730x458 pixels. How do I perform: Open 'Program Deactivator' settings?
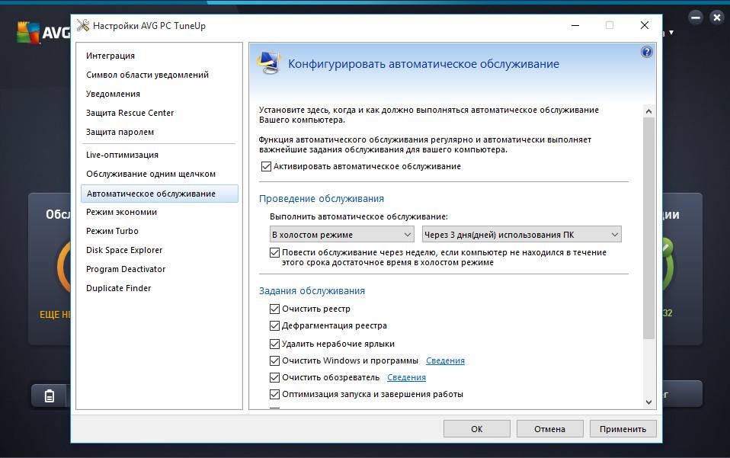click(126, 270)
